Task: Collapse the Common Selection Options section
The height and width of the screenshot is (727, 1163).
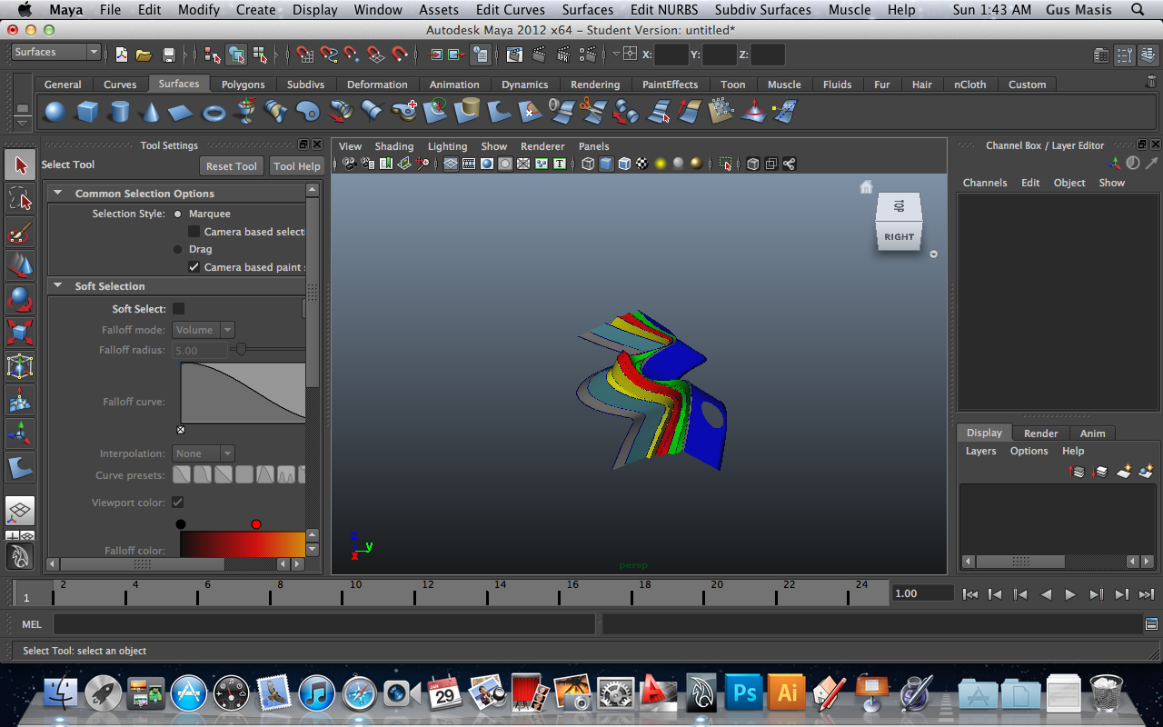Action: pos(57,194)
